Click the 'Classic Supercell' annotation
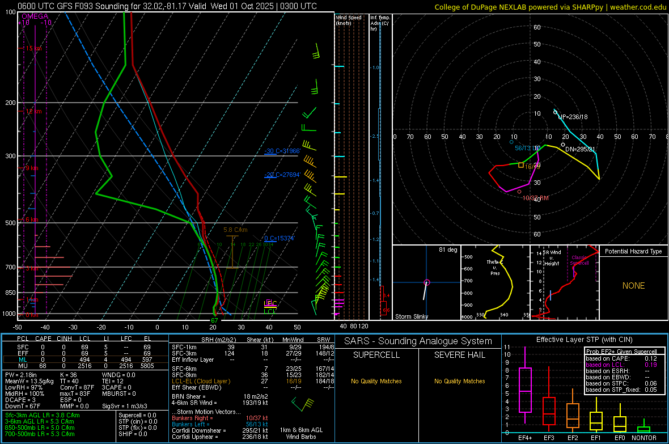669x444 pixels. 579,260
